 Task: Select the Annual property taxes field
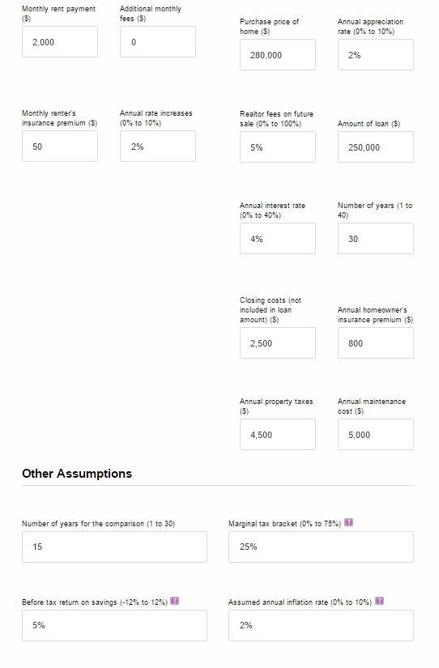(x=278, y=435)
